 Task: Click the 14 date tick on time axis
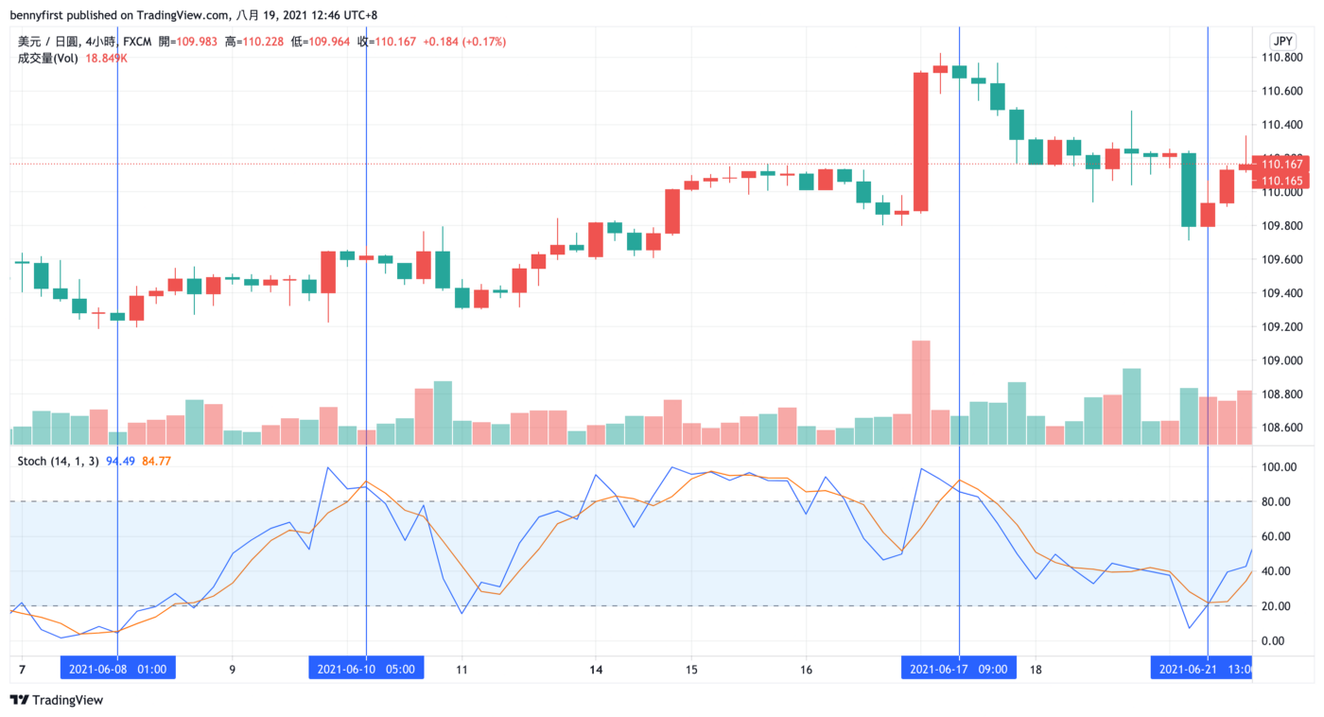(595, 669)
